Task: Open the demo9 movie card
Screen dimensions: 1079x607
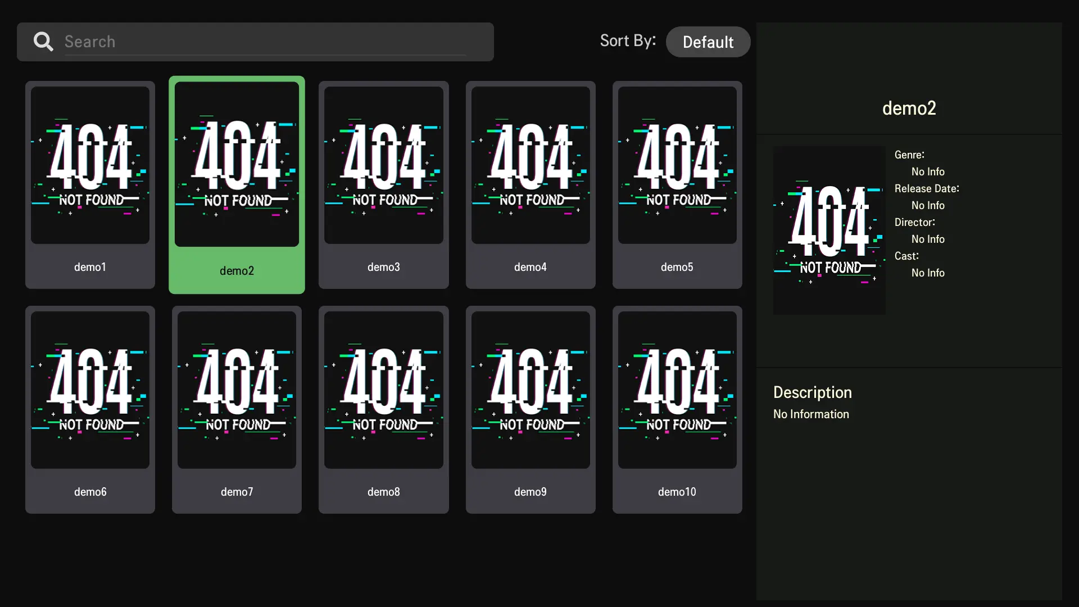Action: click(x=530, y=409)
